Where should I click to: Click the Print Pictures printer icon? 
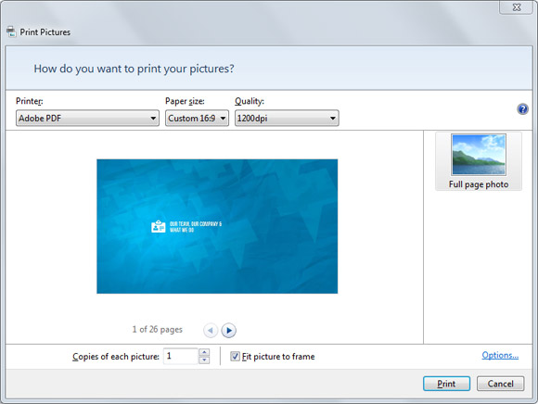tap(11, 32)
